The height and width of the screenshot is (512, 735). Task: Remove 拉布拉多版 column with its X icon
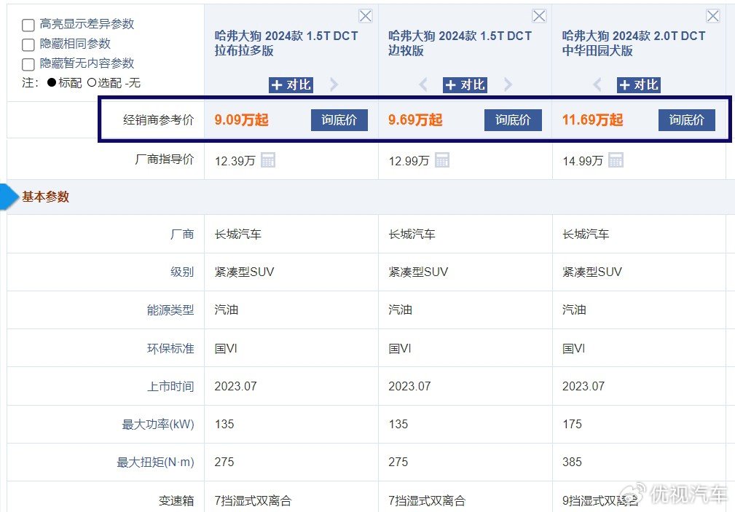click(x=365, y=16)
